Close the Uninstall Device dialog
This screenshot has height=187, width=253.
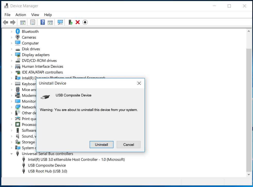pyautogui.click(x=139, y=83)
